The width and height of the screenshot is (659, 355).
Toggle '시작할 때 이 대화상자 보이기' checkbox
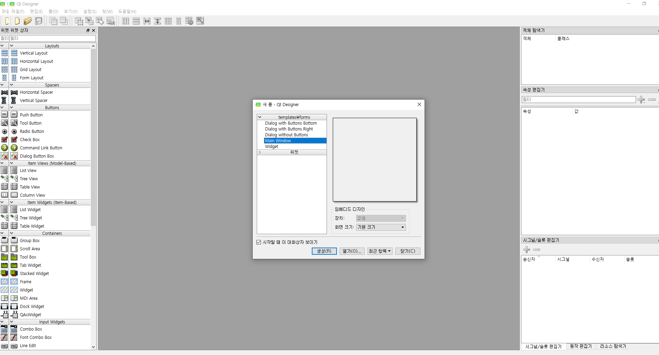(259, 242)
